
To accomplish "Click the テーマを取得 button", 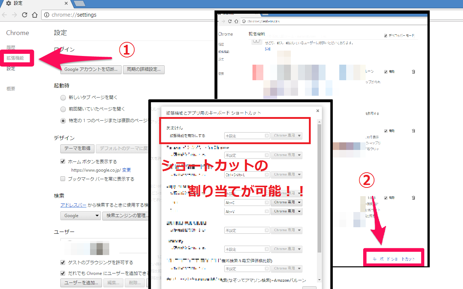I will (77, 148).
